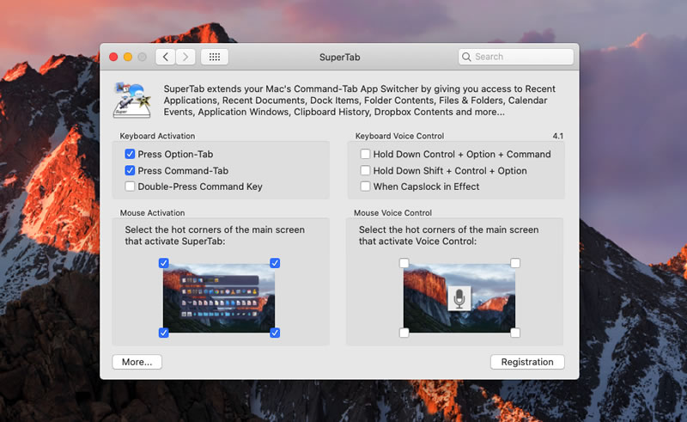Click into the Search field
Screen dimensions: 687x422
516,57
